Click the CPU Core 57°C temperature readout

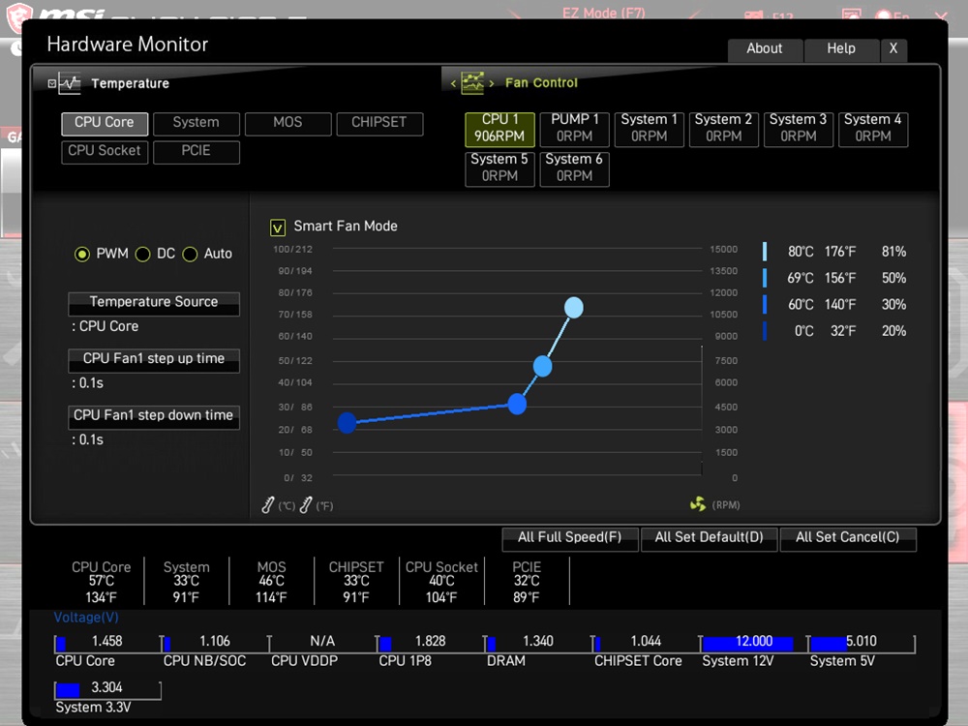102,582
